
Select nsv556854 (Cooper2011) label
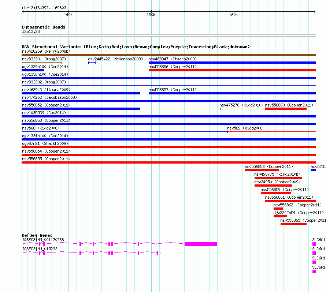point(46,151)
